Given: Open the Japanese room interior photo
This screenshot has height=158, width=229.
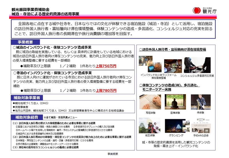Looking at the screenshot, I should [173, 66].
